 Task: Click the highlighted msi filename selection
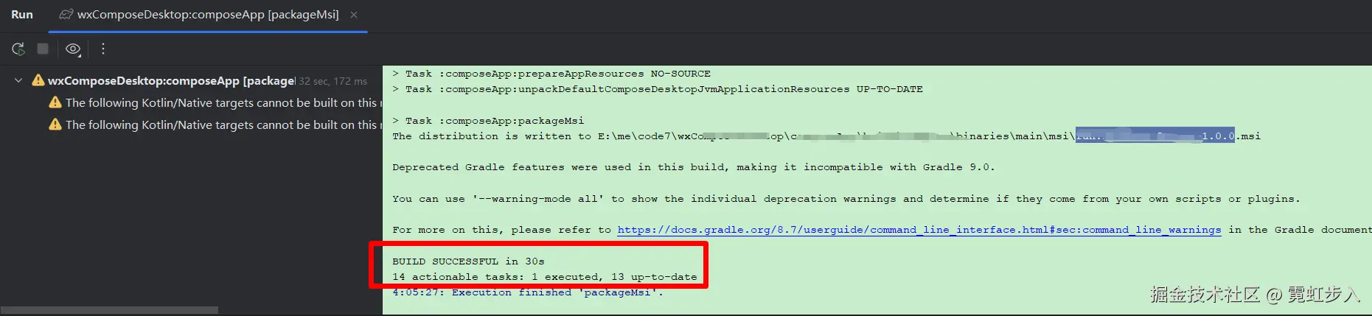[x=1155, y=136]
